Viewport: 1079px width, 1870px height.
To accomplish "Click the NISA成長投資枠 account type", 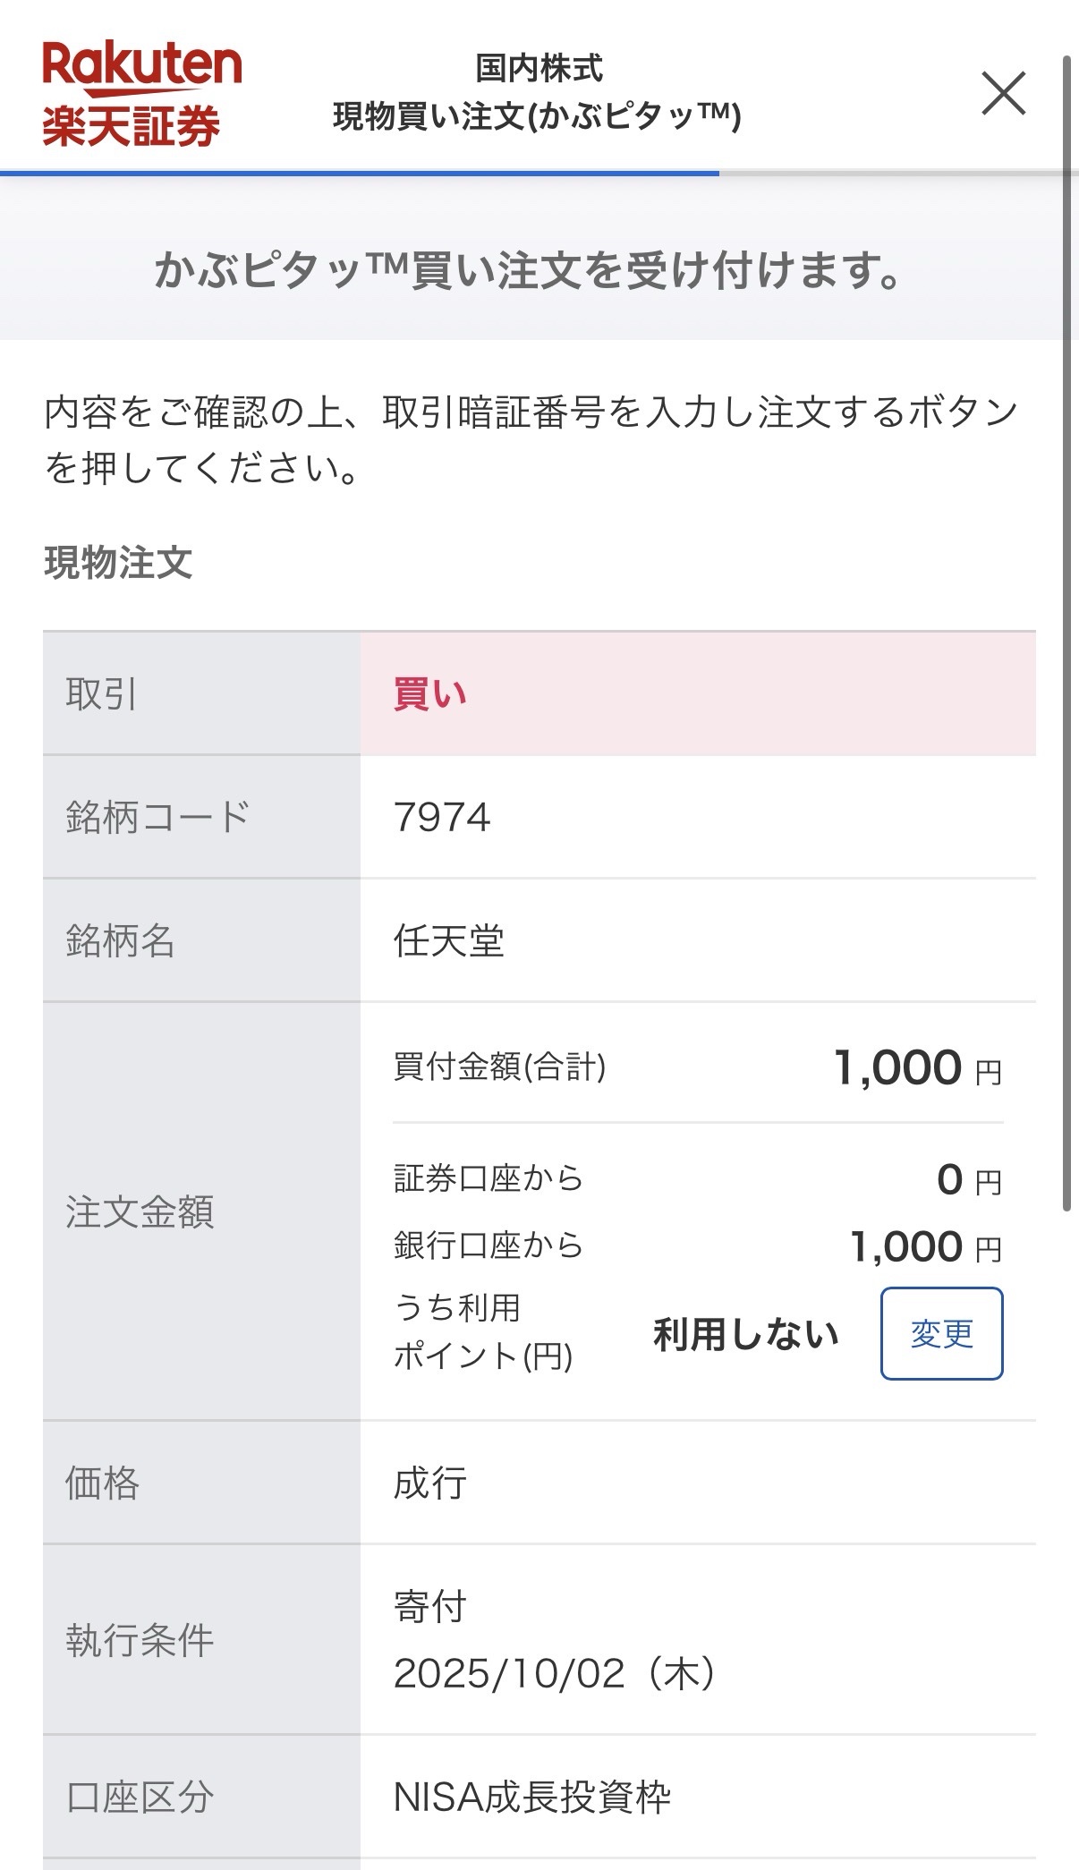I will click(x=532, y=1797).
